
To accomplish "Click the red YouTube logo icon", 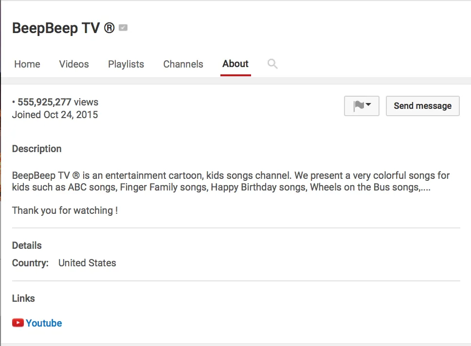I will (18, 323).
